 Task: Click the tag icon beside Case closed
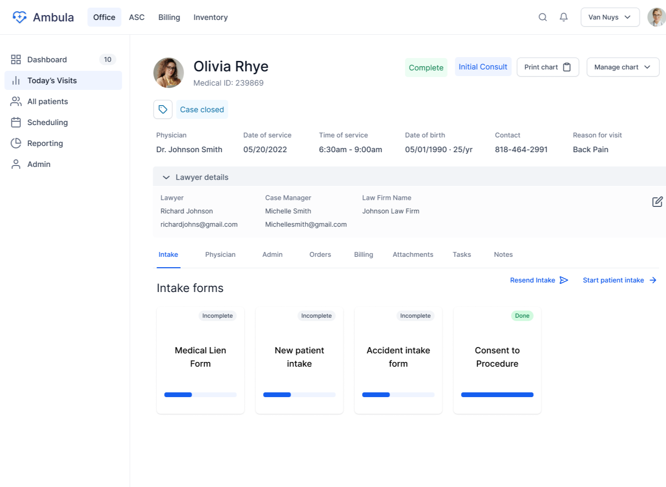pos(163,109)
